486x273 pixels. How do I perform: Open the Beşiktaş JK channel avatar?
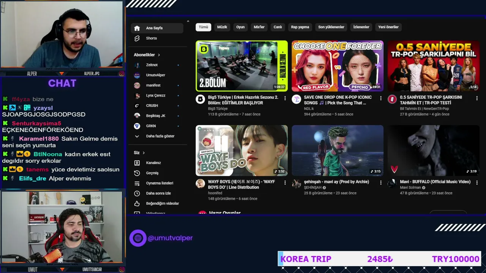137,116
